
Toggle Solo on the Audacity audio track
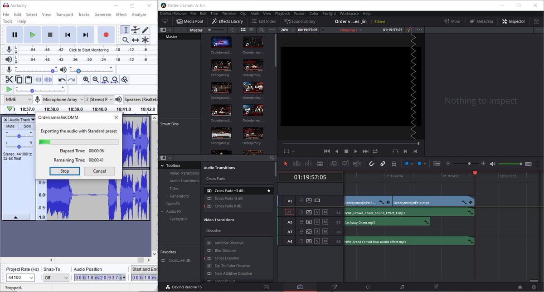pos(28,126)
